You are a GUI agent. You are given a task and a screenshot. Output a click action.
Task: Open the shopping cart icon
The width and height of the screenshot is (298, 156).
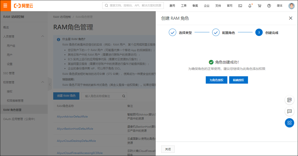tap(260, 6)
